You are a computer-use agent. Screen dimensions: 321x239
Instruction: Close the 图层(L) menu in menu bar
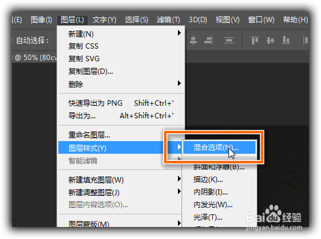(x=72, y=20)
